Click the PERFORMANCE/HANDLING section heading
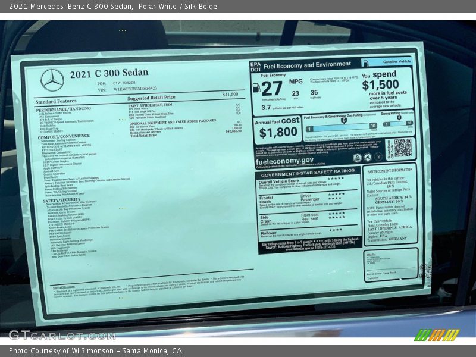The width and height of the screenshot is (476, 357). click(64, 109)
